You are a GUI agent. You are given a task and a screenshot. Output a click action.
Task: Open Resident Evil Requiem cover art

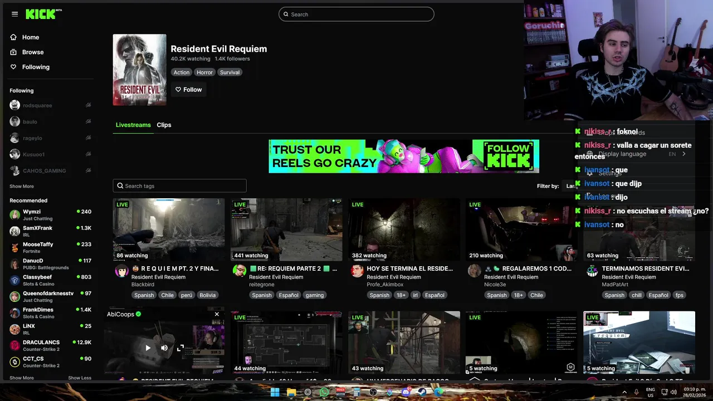[139, 70]
